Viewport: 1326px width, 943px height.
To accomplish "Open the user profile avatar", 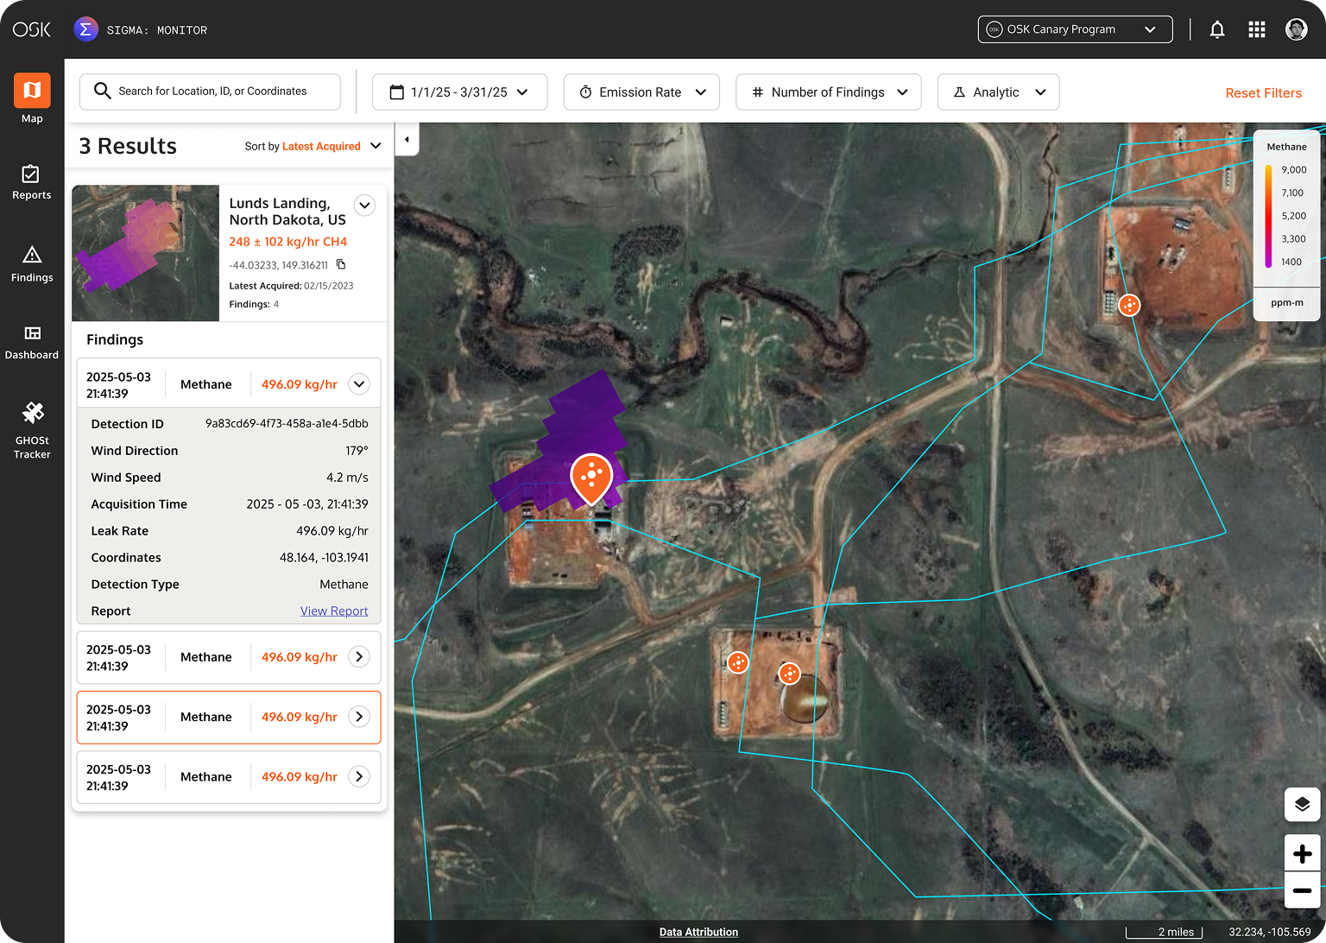I will 1296,29.
